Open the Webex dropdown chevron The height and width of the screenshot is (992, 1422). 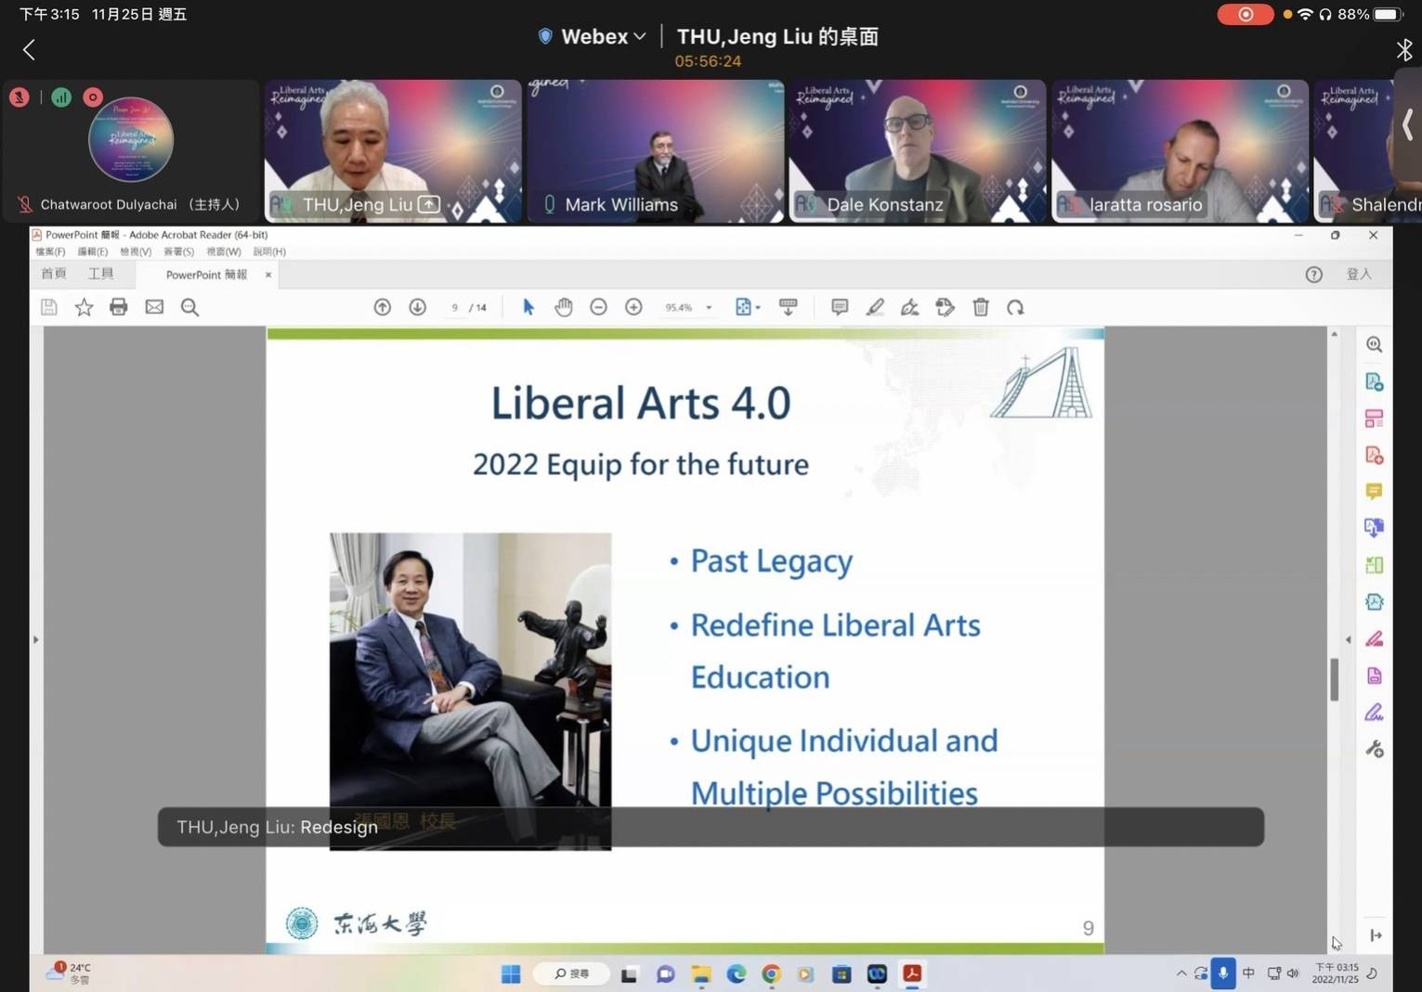[640, 36]
